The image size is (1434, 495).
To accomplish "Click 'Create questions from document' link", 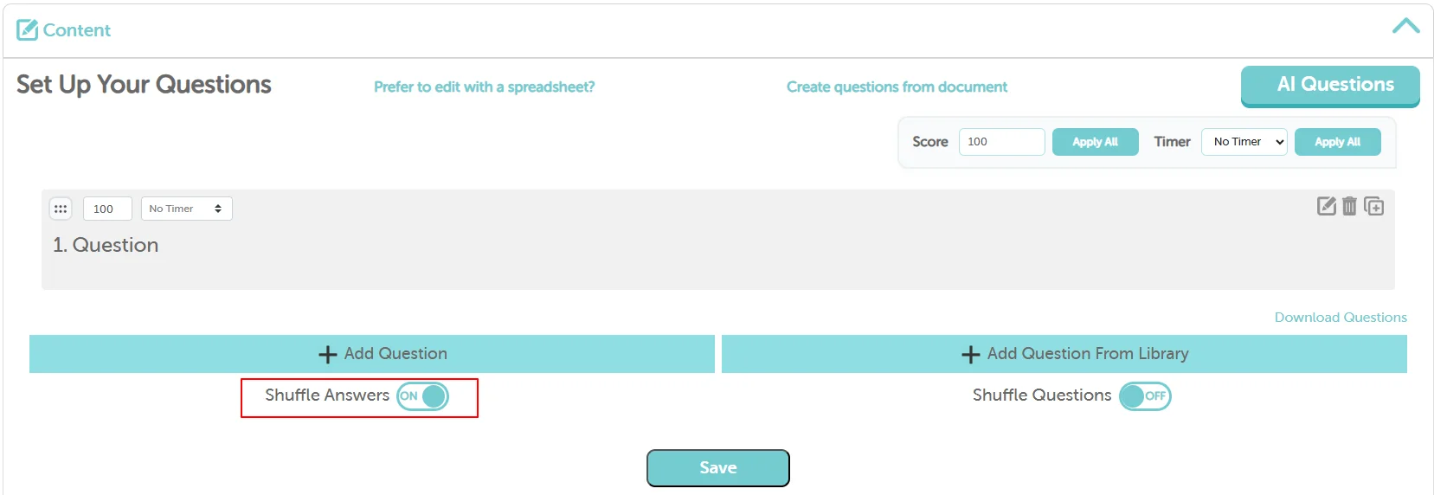I will point(897,87).
